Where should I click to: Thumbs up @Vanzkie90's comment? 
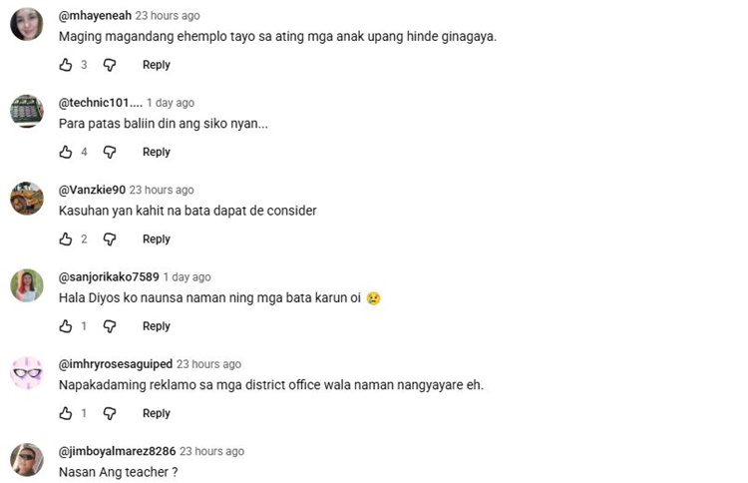66,239
